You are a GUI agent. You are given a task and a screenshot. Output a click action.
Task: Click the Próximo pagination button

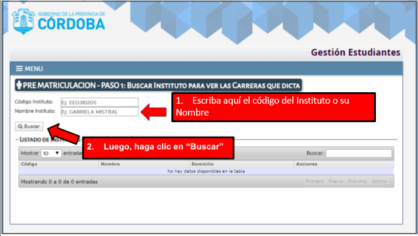pyautogui.click(x=357, y=181)
